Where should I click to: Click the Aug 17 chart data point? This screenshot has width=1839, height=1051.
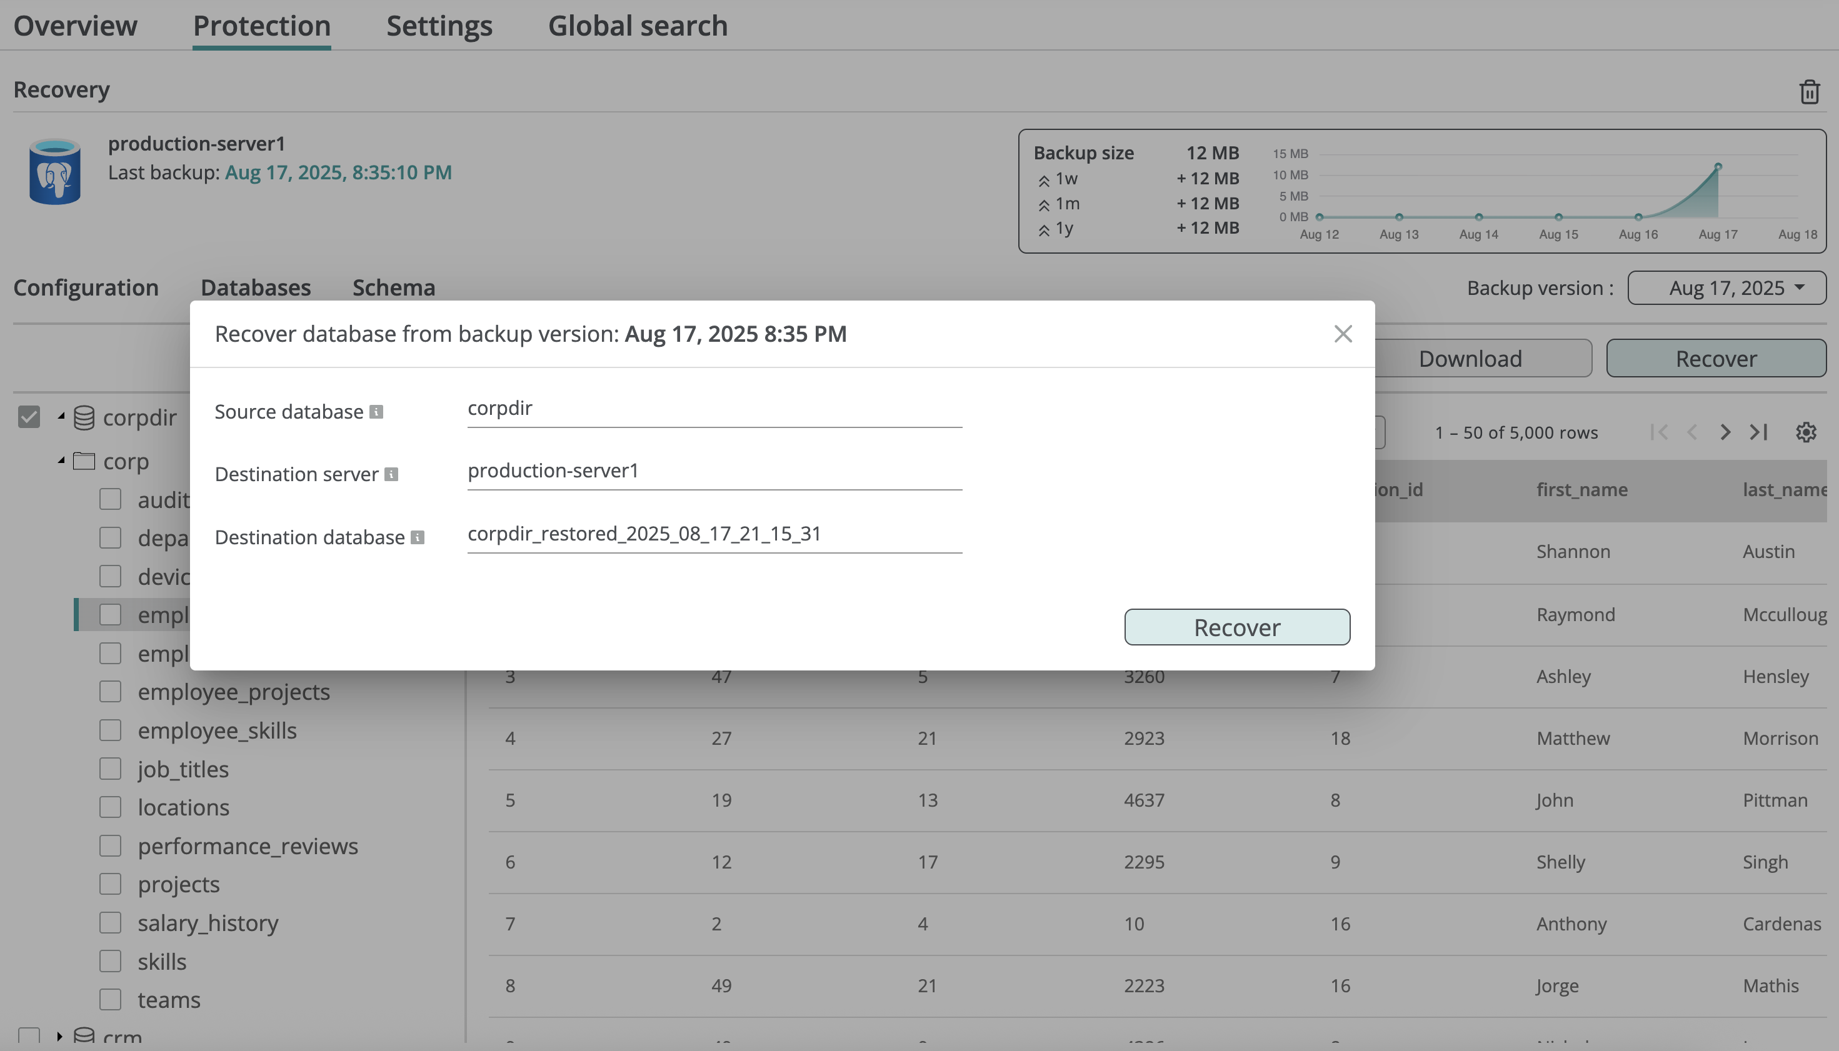point(1718,167)
